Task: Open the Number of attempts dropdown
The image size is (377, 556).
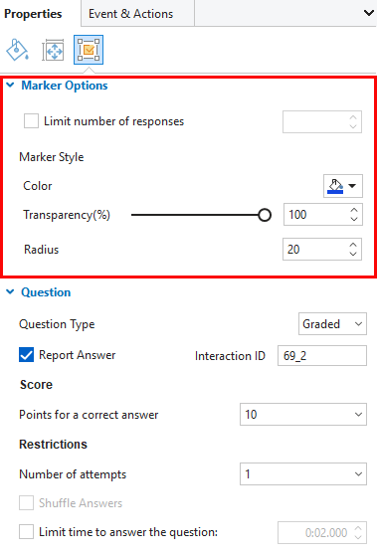Action: tap(303, 473)
